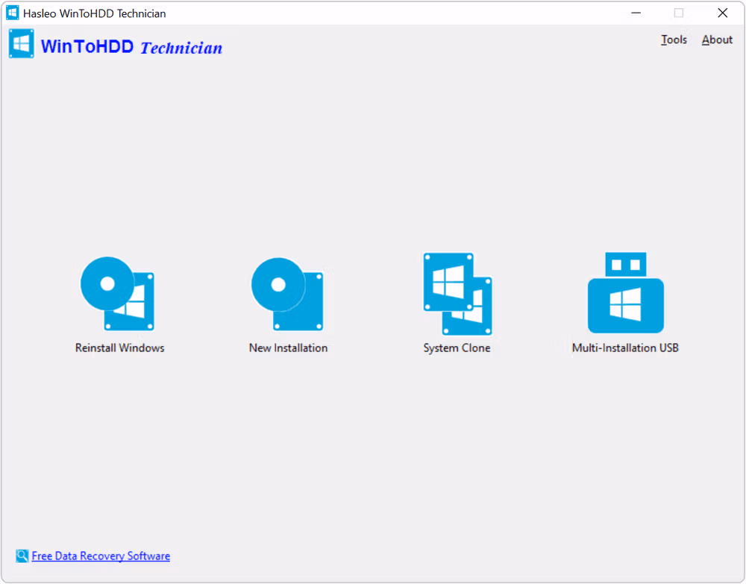Click the WinToHDD Technician heading text
Screen dimensions: 746x584
pyautogui.click(x=132, y=46)
